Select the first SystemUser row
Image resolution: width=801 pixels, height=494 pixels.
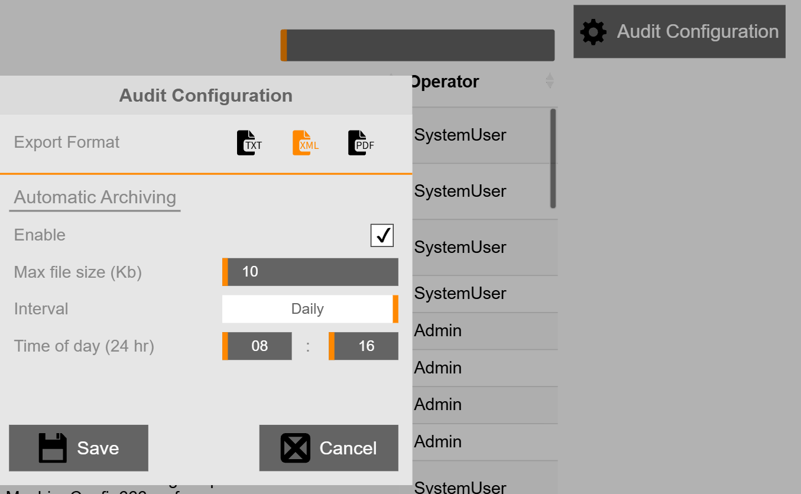pyautogui.click(x=460, y=135)
